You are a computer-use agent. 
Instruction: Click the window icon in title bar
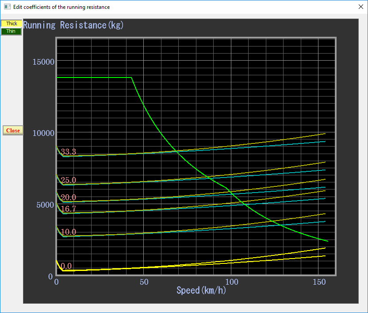pos(7,7)
